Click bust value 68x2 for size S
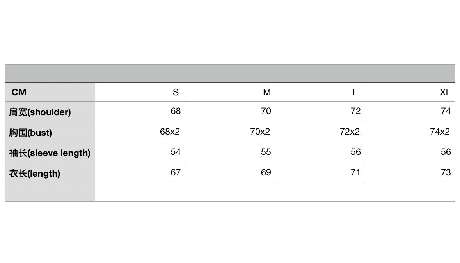Image resolution: width=460 pixels, height=263 pixels. [x=170, y=132]
